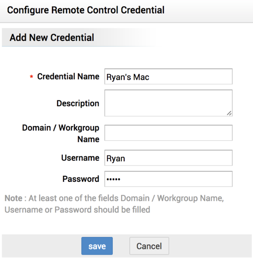The width and height of the screenshot is (253, 258).
Task: Click the Password label
Action: 81,179
